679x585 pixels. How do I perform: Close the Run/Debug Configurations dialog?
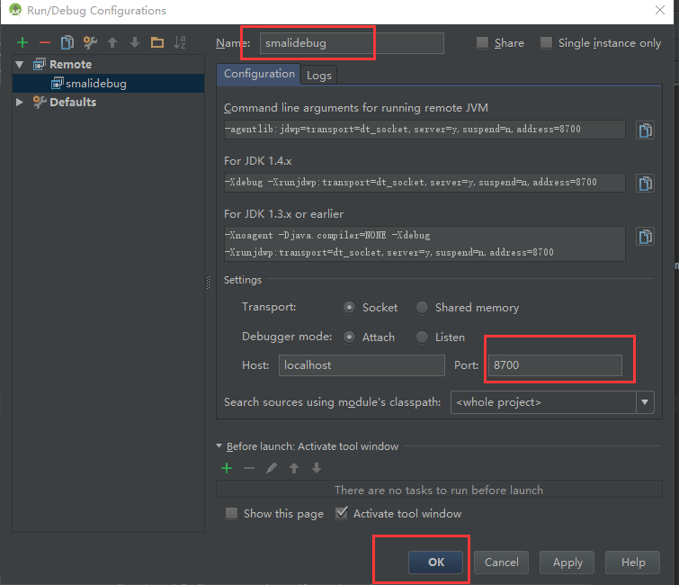pos(660,10)
